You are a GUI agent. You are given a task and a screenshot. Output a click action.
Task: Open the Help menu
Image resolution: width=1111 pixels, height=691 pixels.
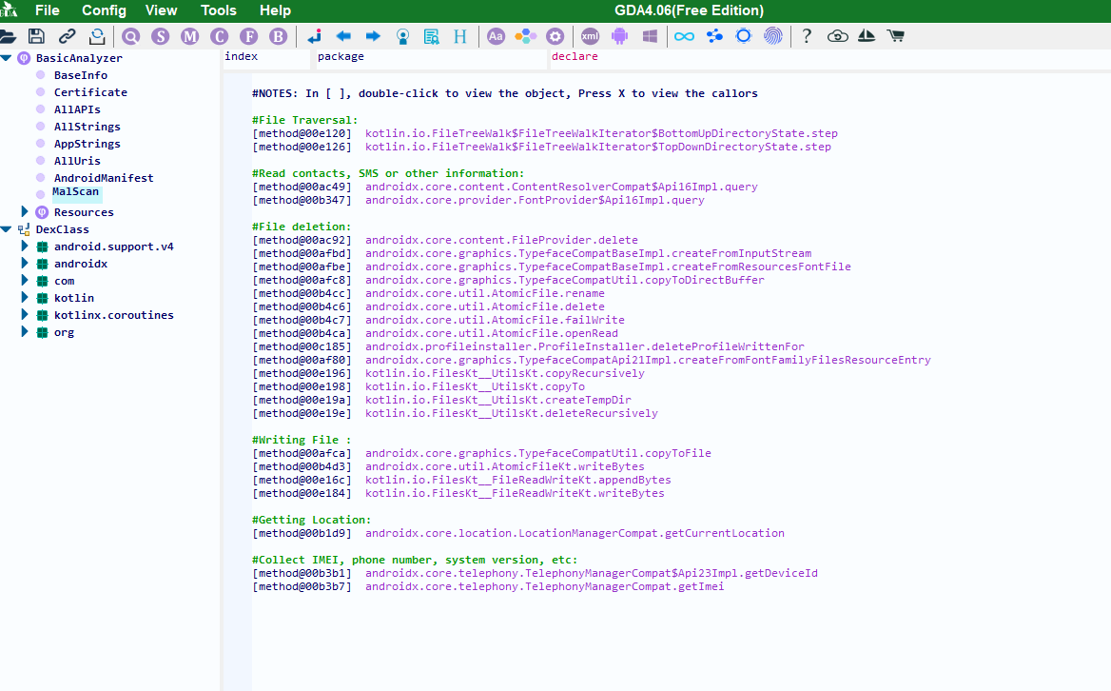point(275,10)
